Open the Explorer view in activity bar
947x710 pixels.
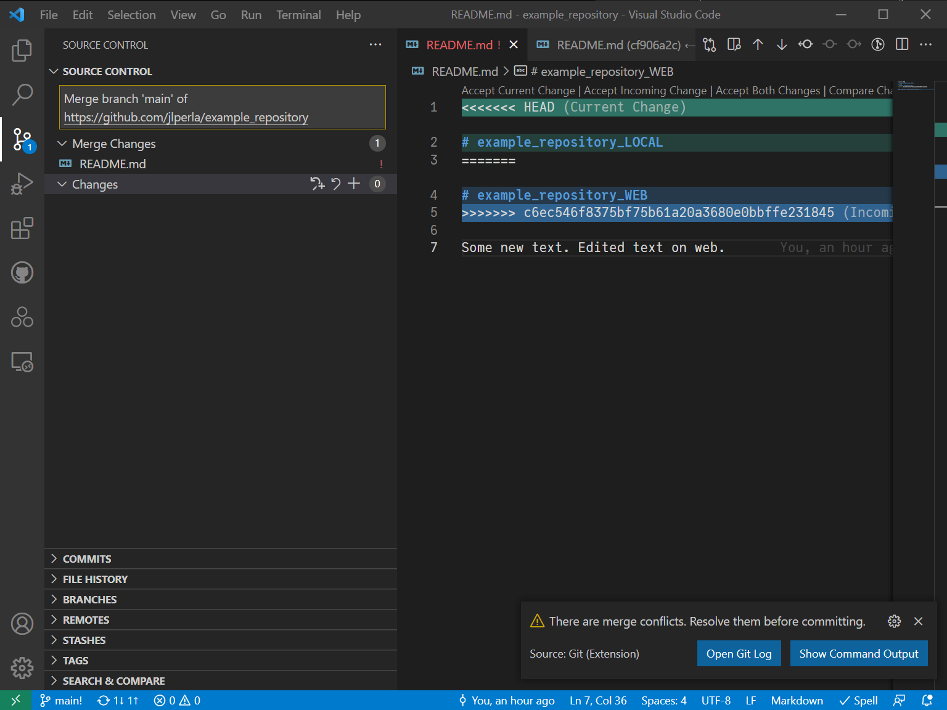pos(22,51)
